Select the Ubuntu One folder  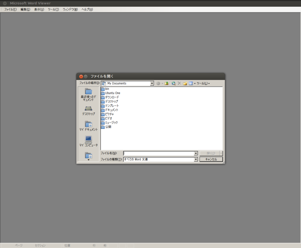(x=111, y=93)
